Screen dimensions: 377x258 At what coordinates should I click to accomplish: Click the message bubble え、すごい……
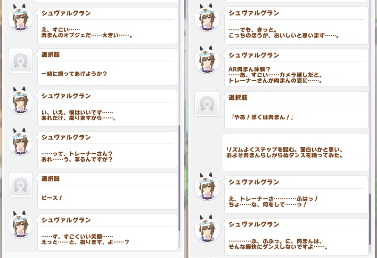(107, 25)
